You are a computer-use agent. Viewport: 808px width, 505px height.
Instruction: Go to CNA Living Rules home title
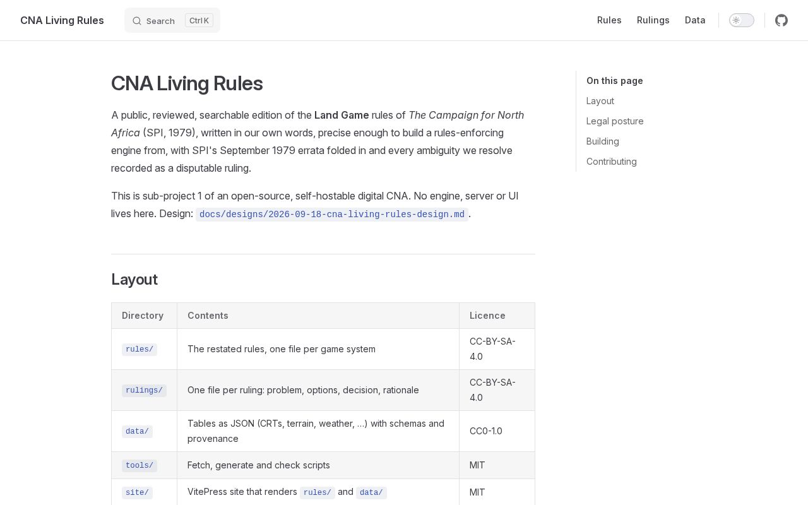point(62,20)
